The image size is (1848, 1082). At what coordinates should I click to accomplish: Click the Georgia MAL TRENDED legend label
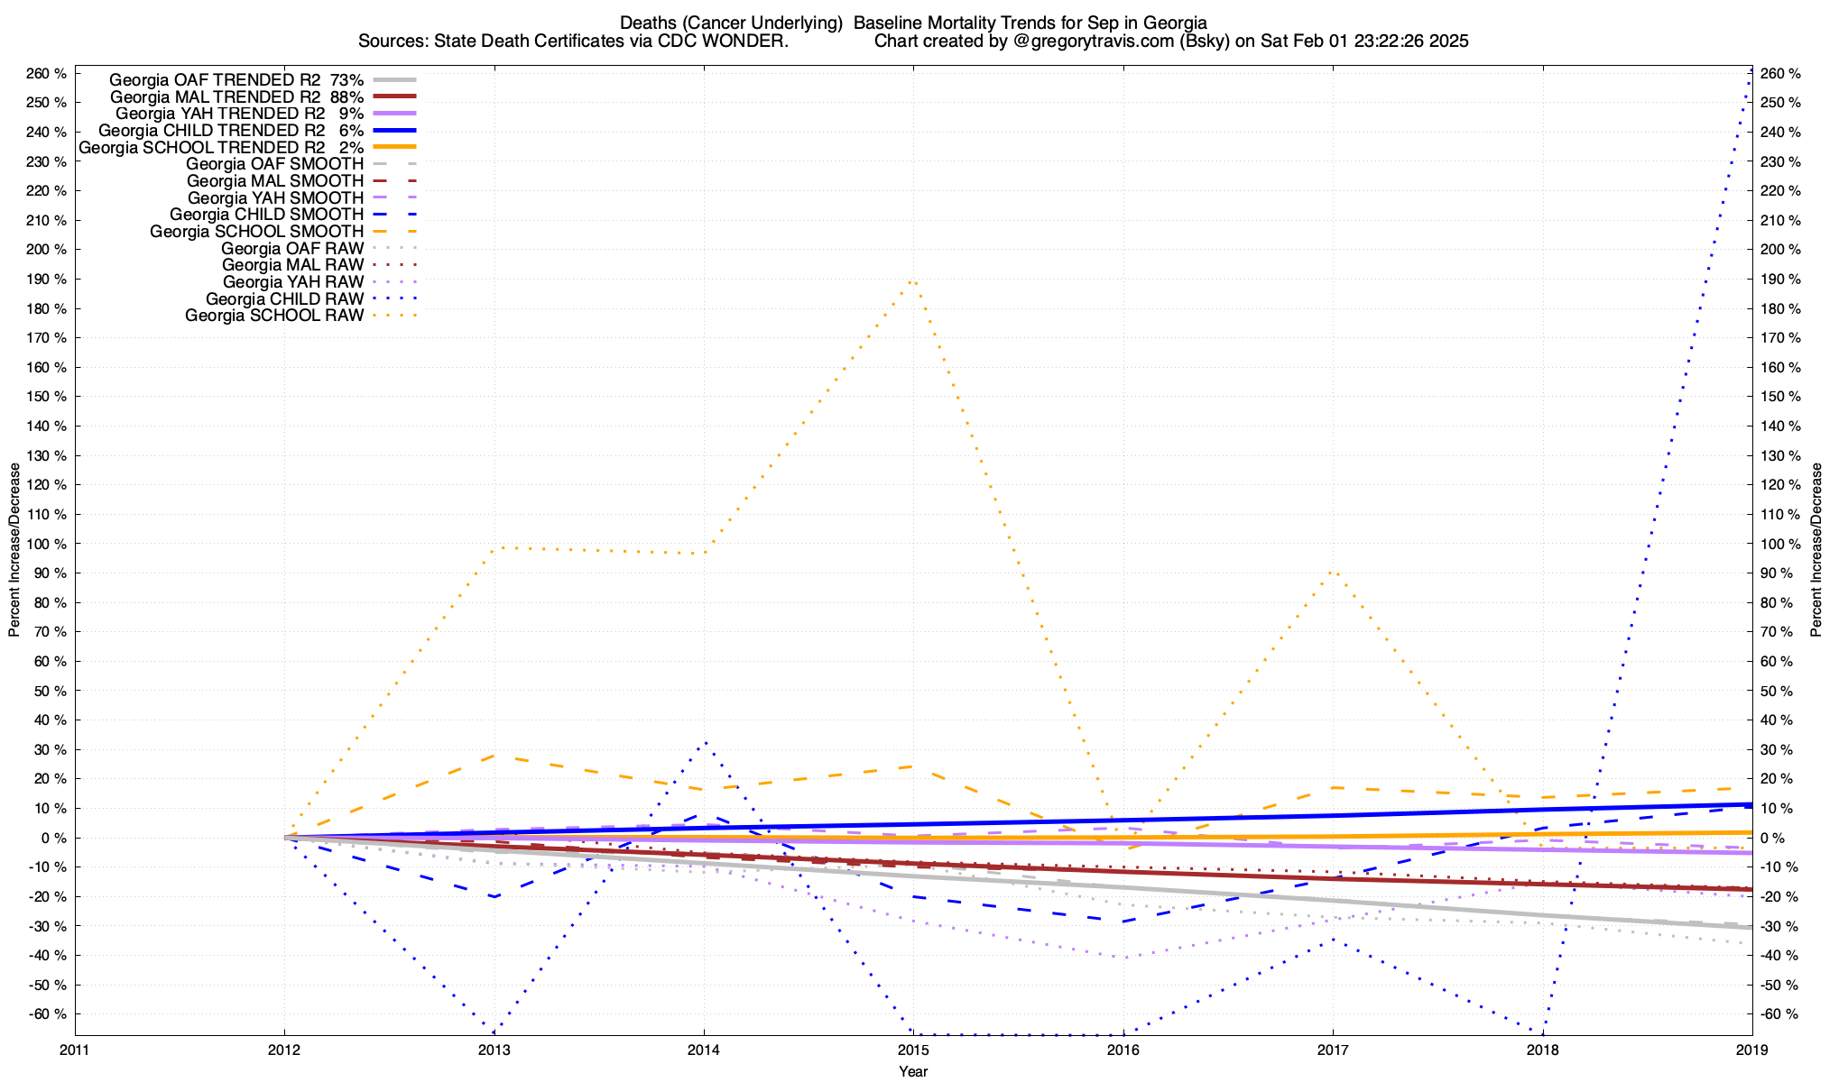tap(237, 97)
